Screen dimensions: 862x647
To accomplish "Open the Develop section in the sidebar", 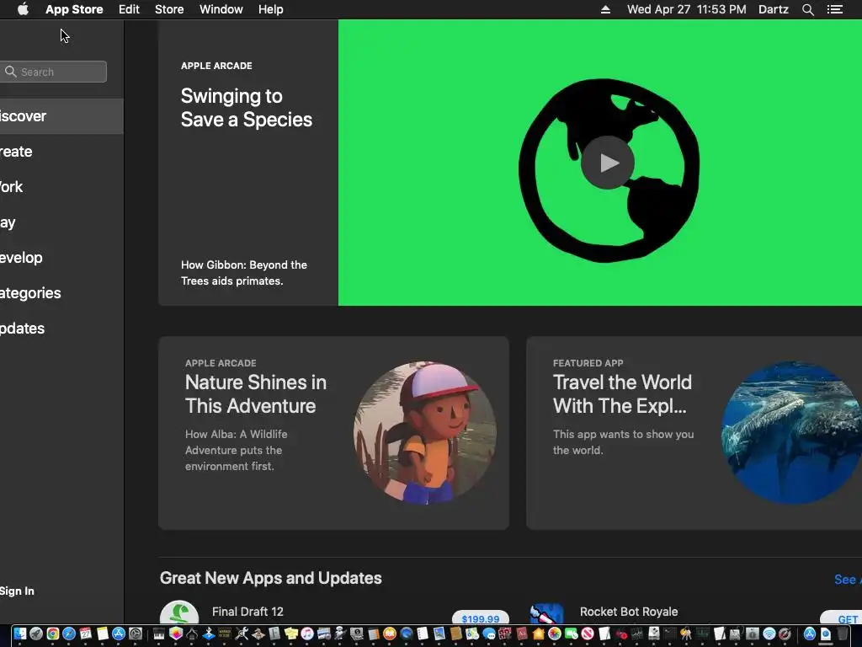I will coord(61,258).
